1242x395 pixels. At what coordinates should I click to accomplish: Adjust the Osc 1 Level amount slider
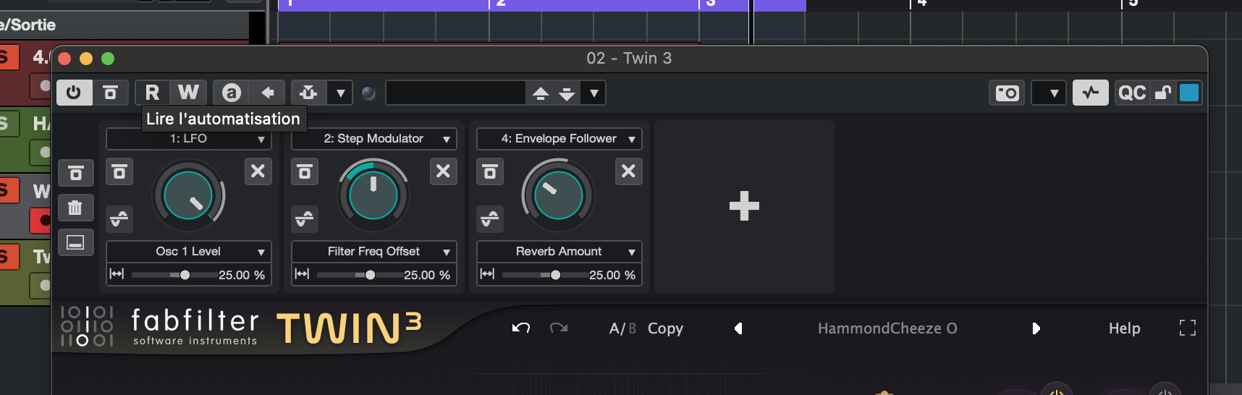[x=174, y=275]
